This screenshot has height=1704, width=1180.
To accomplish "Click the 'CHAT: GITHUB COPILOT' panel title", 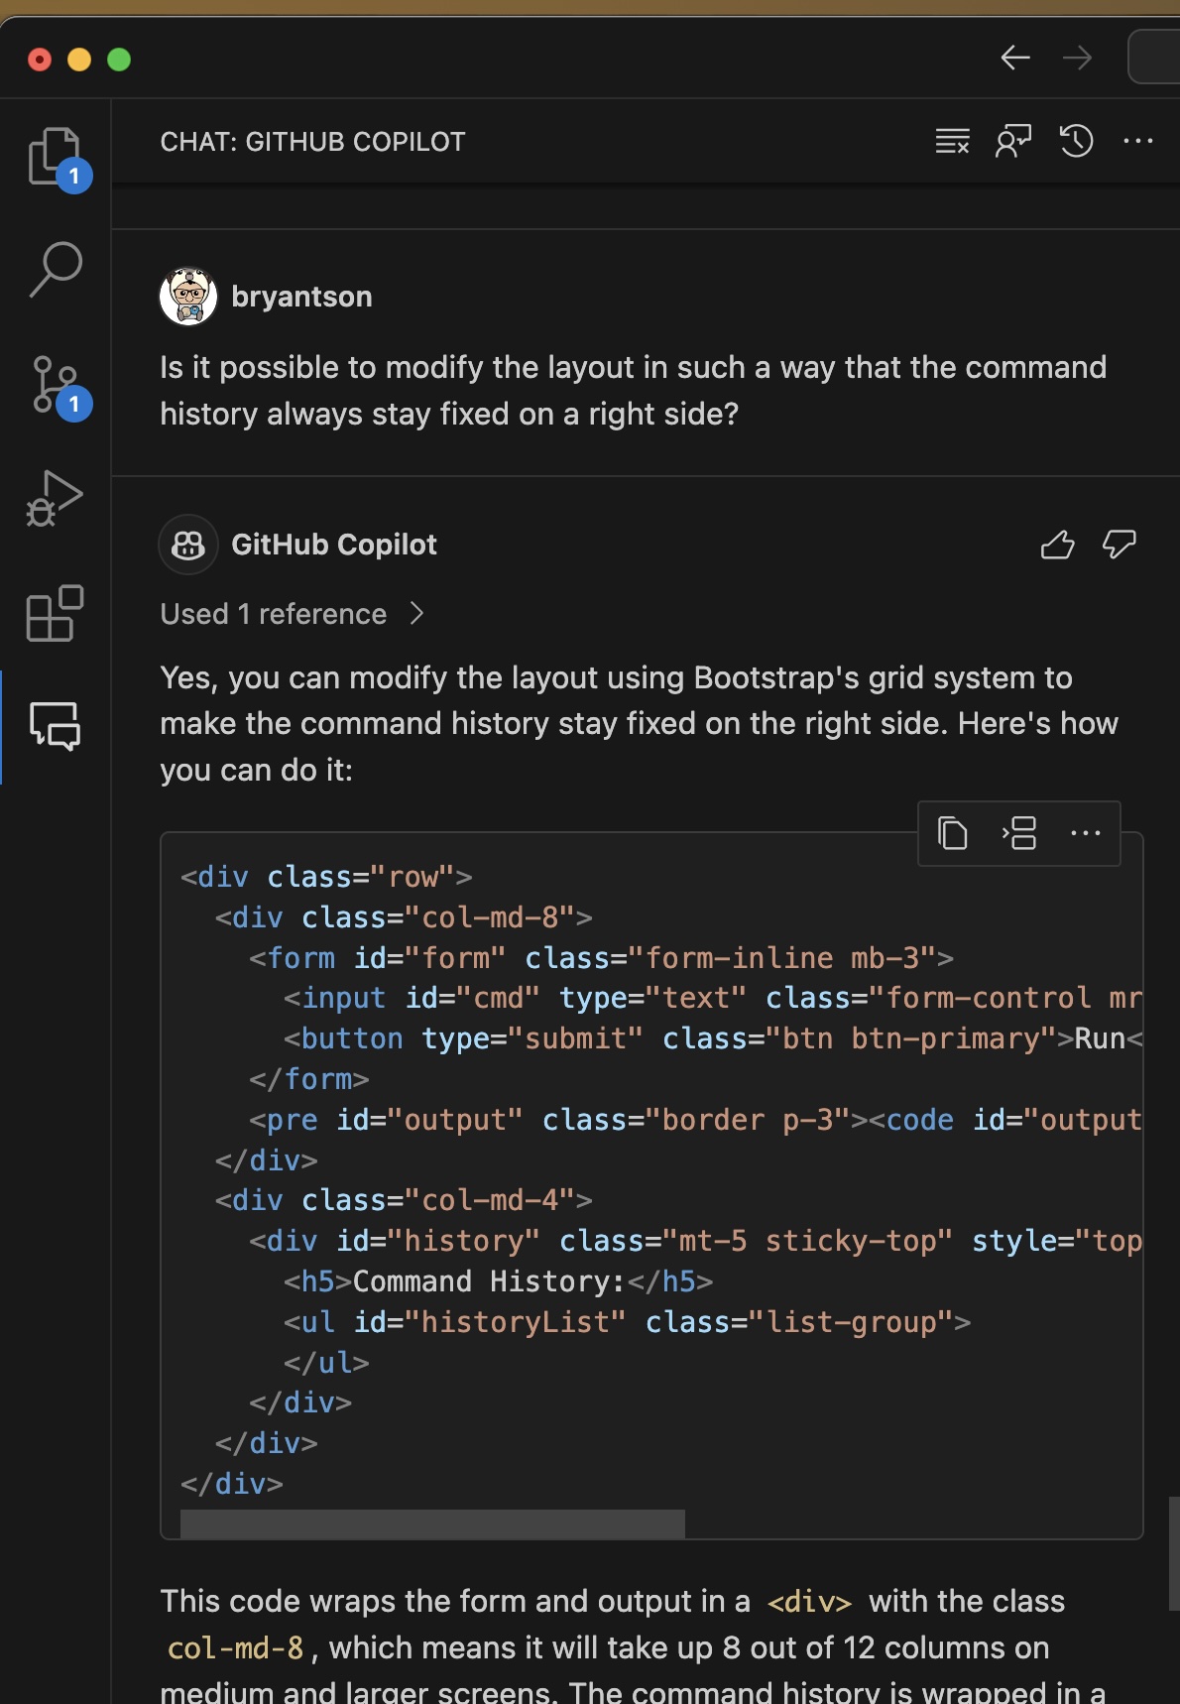I will [x=312, y=142].
